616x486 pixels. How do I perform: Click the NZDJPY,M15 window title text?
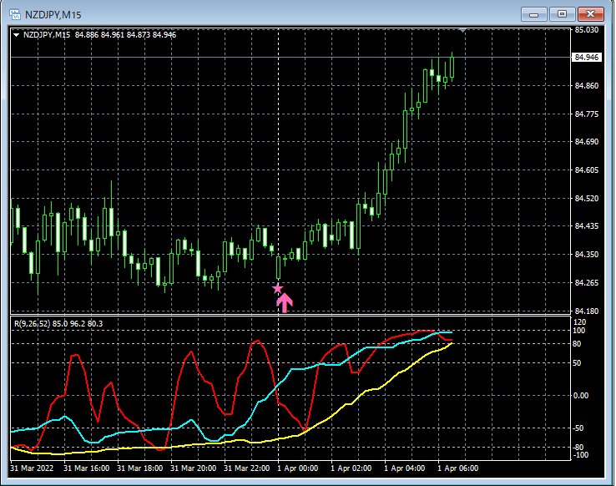(x=53, y=15)
